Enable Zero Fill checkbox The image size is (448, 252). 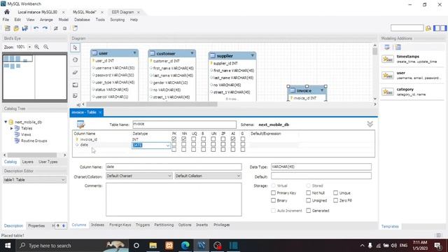click(x=336, y=200)
